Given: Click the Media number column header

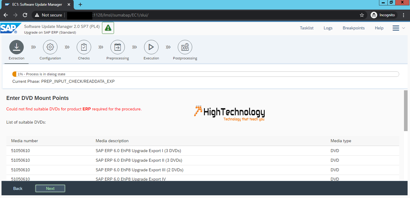Looking at the screenshot, I should 25,141.
